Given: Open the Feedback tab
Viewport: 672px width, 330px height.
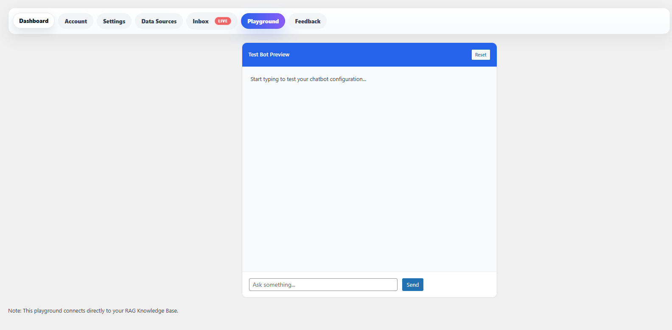Looking at the screenshot, I should 308,21.
